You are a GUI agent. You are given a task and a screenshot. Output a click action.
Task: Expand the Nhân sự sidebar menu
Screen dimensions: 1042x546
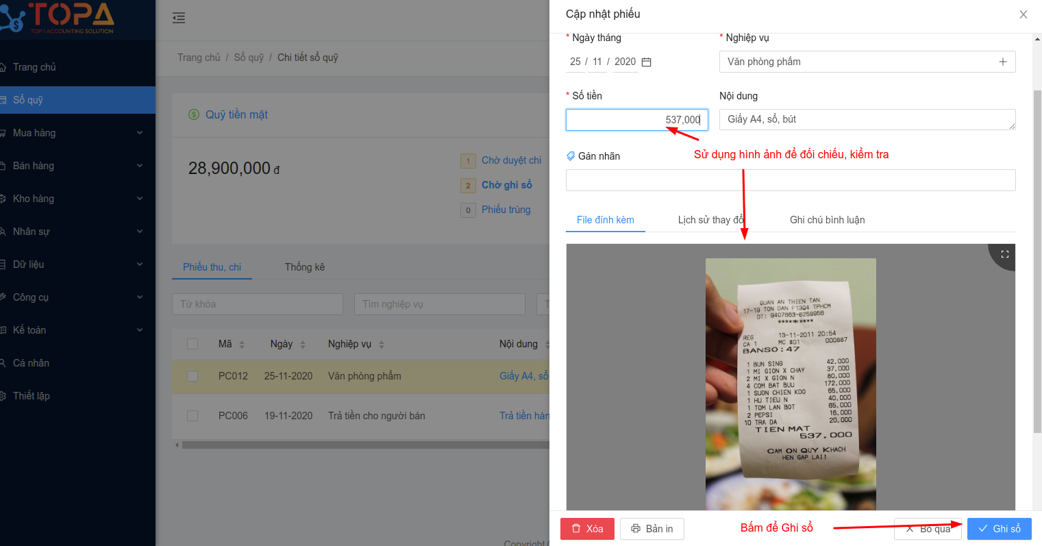[x=77, y=232]
